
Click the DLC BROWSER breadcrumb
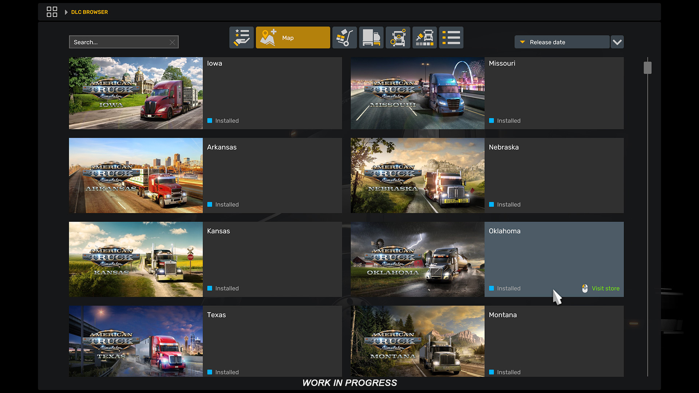pos(90,12)
